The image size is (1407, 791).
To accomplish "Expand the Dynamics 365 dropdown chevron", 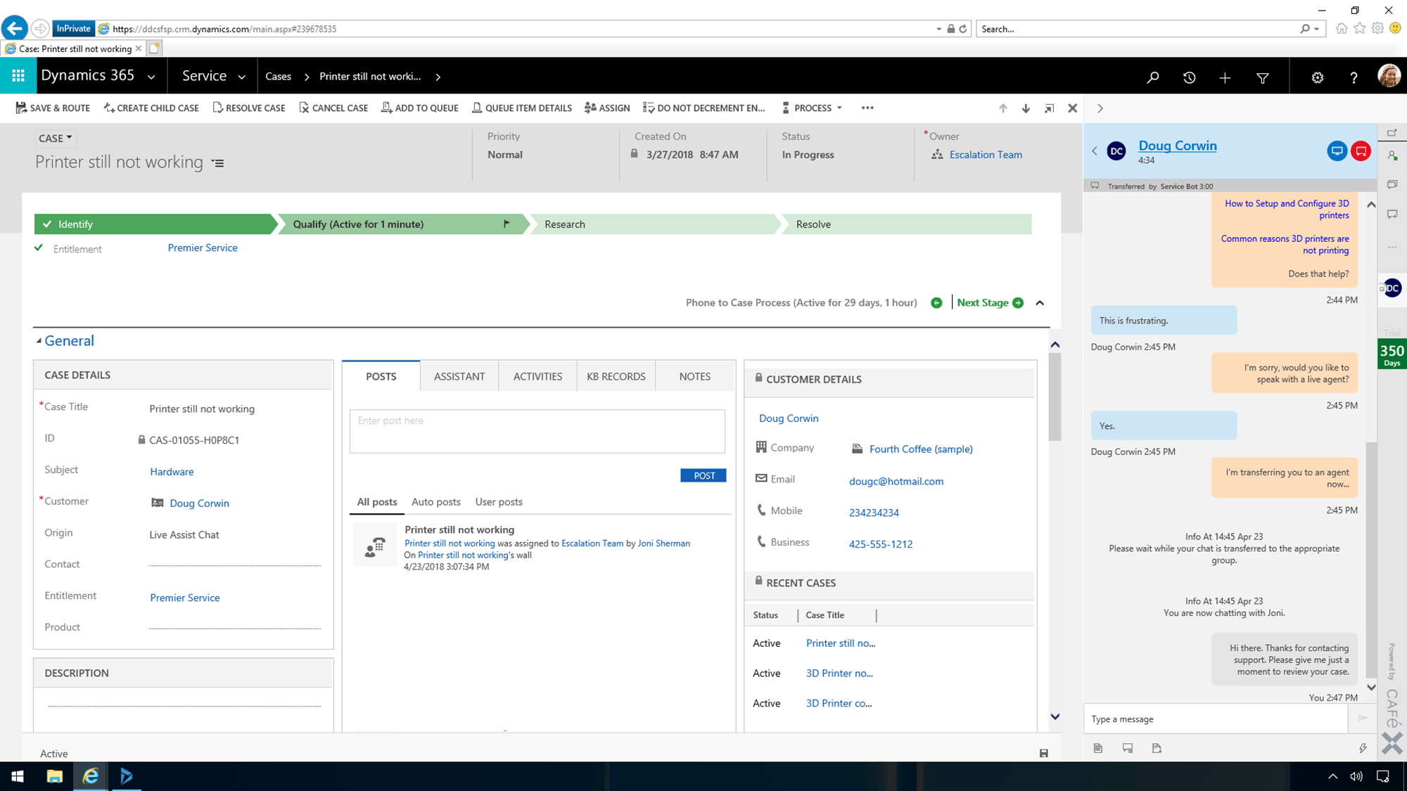I will click(x=151, y=77).
